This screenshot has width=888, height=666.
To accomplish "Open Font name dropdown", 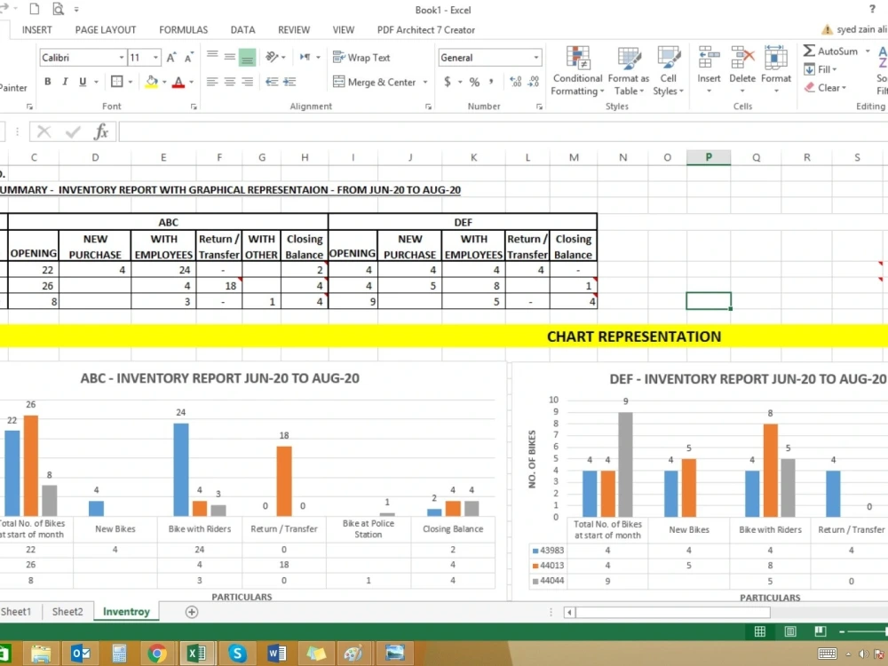I will pyautogui.click(x=121, y=57).
